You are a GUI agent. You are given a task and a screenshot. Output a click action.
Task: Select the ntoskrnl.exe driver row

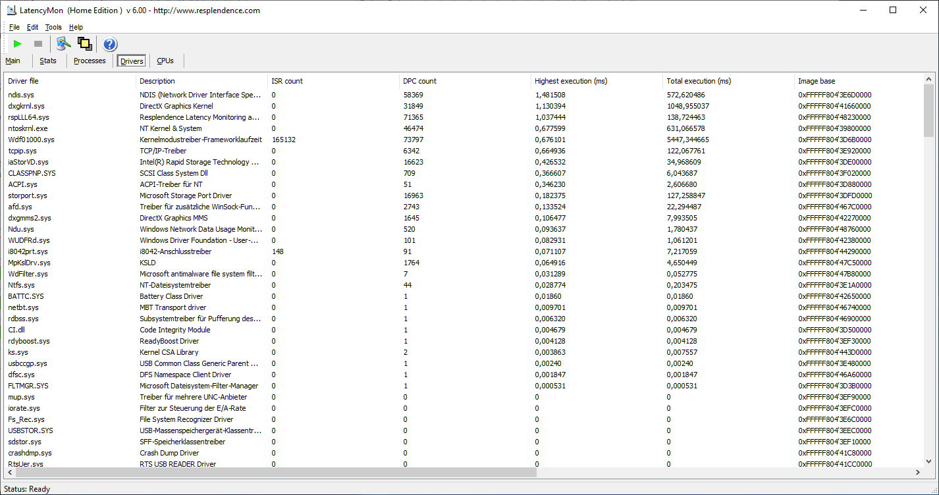(x=464, y=128)
